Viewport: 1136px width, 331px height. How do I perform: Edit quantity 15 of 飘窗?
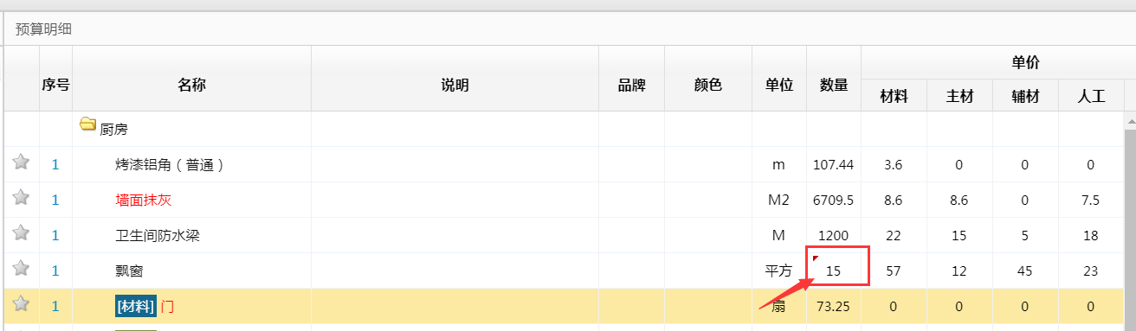pos(834,271)
